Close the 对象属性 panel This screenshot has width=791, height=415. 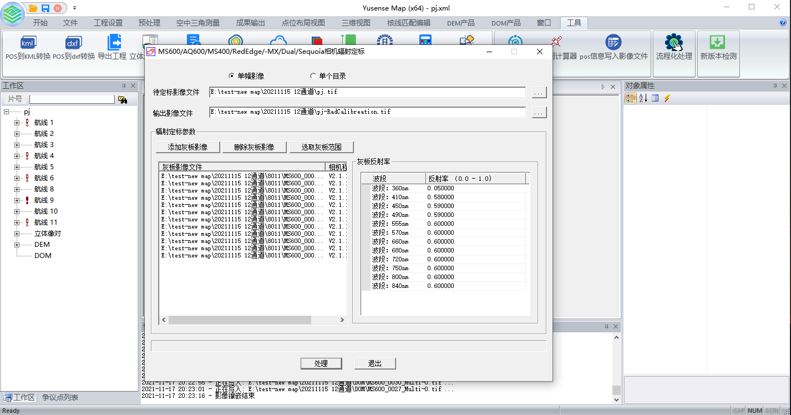point(784,86)
